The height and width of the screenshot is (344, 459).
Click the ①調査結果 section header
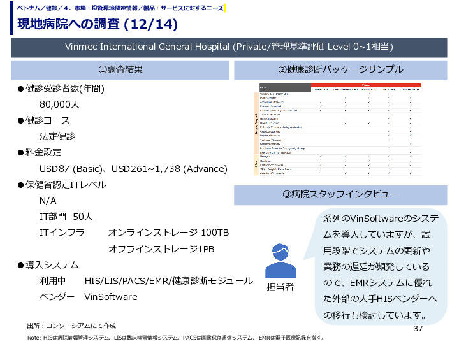(x=120, y=70)
